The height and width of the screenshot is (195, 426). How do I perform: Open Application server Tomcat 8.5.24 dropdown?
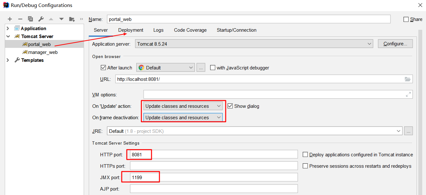pos(254,44)
